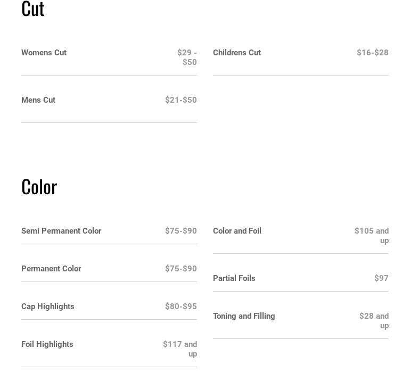
Task: Click the Womens Cut service name
Action: coord(44,53)
